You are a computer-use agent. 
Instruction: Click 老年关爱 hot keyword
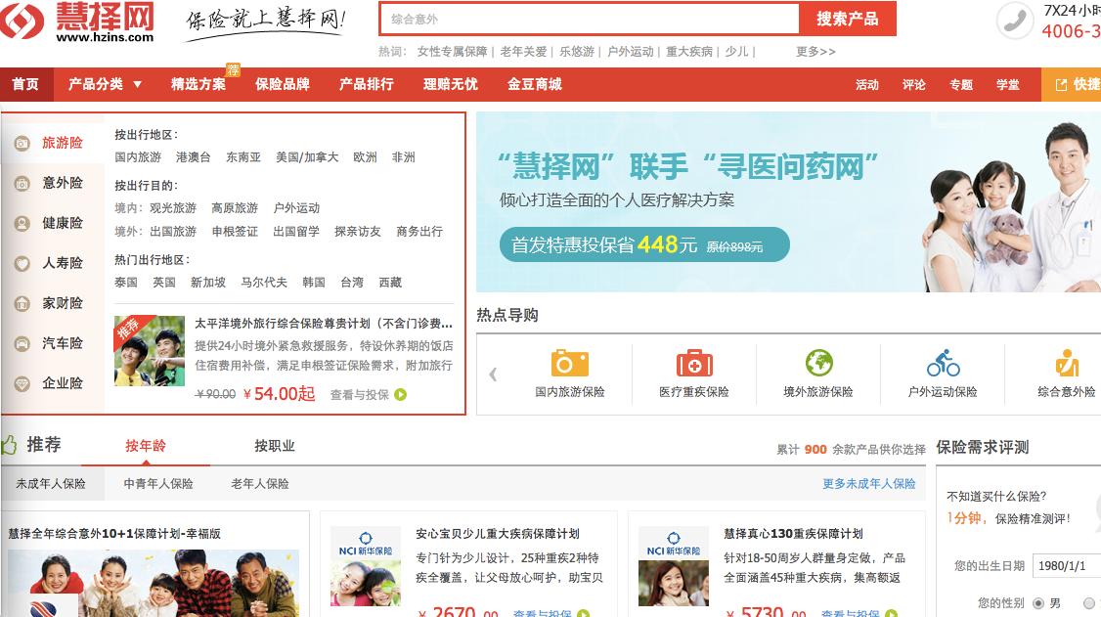click(523, 51)
